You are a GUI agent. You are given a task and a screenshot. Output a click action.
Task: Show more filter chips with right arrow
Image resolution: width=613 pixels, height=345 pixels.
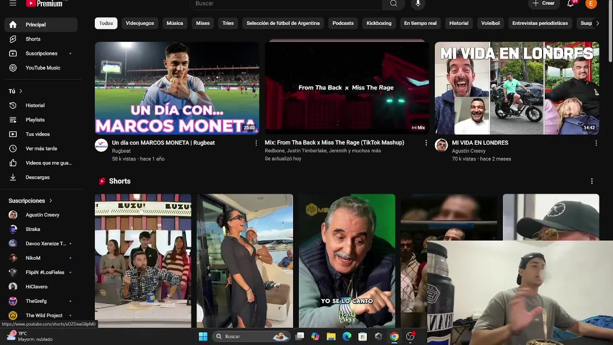click(x=597, y=23)
